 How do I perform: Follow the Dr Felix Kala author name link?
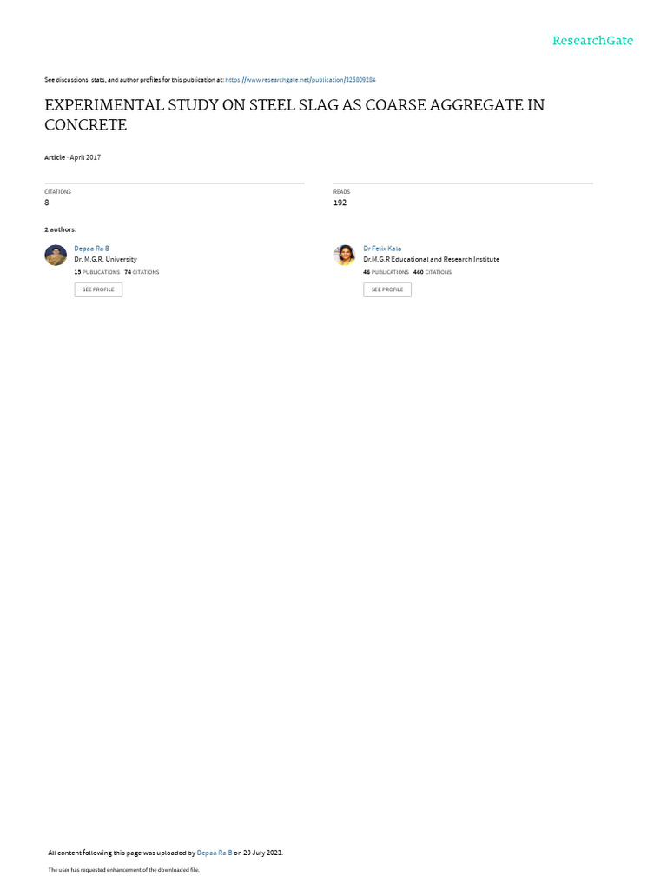click(382, 249)
